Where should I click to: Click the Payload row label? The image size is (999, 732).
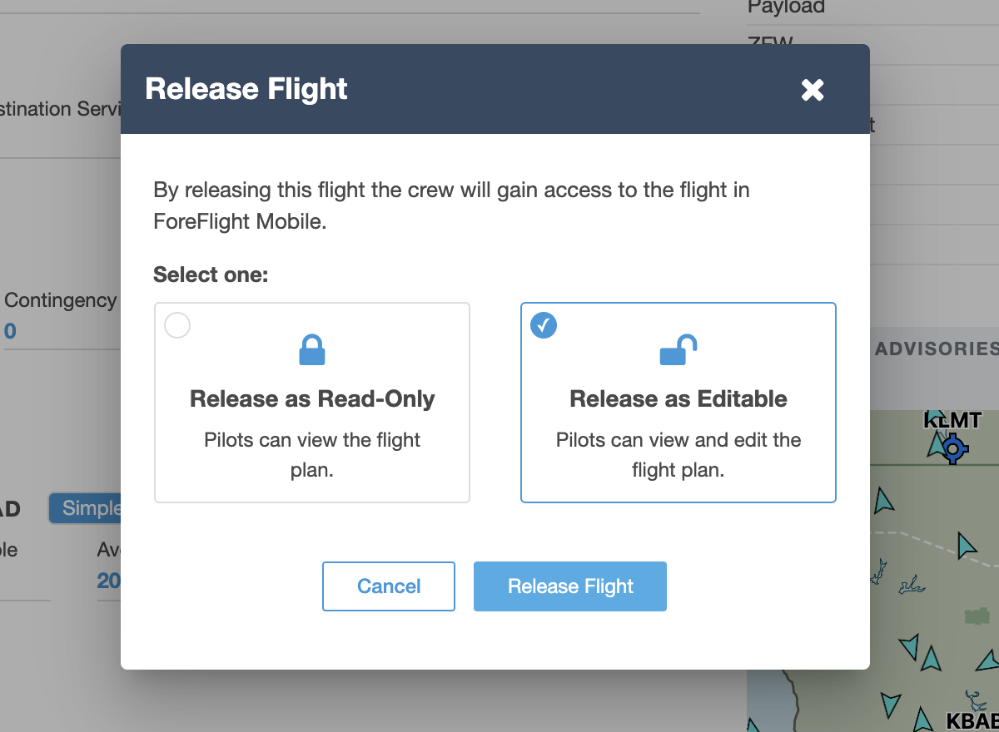point(786,7)
